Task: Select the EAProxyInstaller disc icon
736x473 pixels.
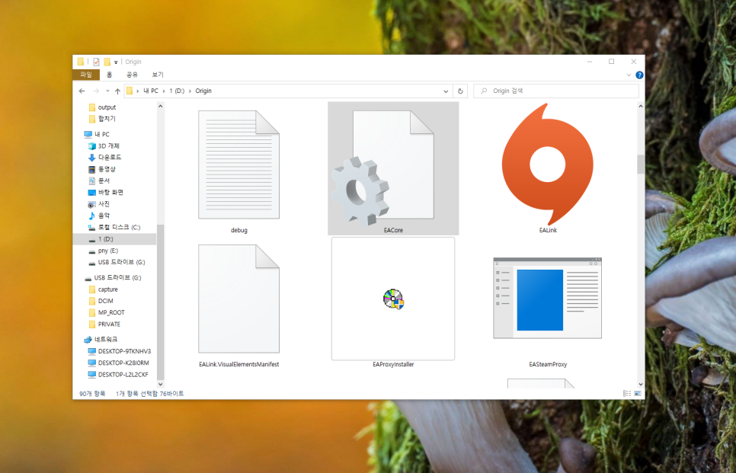Action: [x=393, y=299]
